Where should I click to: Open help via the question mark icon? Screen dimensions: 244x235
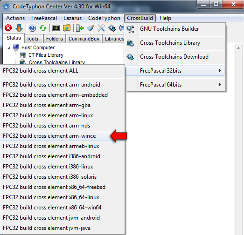[32, 28]
